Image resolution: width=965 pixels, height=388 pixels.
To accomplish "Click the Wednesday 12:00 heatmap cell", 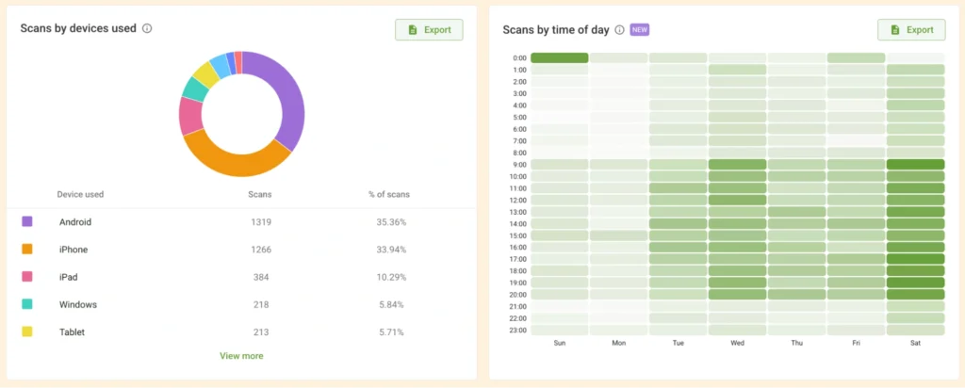I will (x=737, y=200).
